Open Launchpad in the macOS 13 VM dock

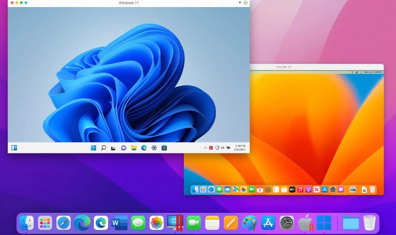tap(203, 189)
